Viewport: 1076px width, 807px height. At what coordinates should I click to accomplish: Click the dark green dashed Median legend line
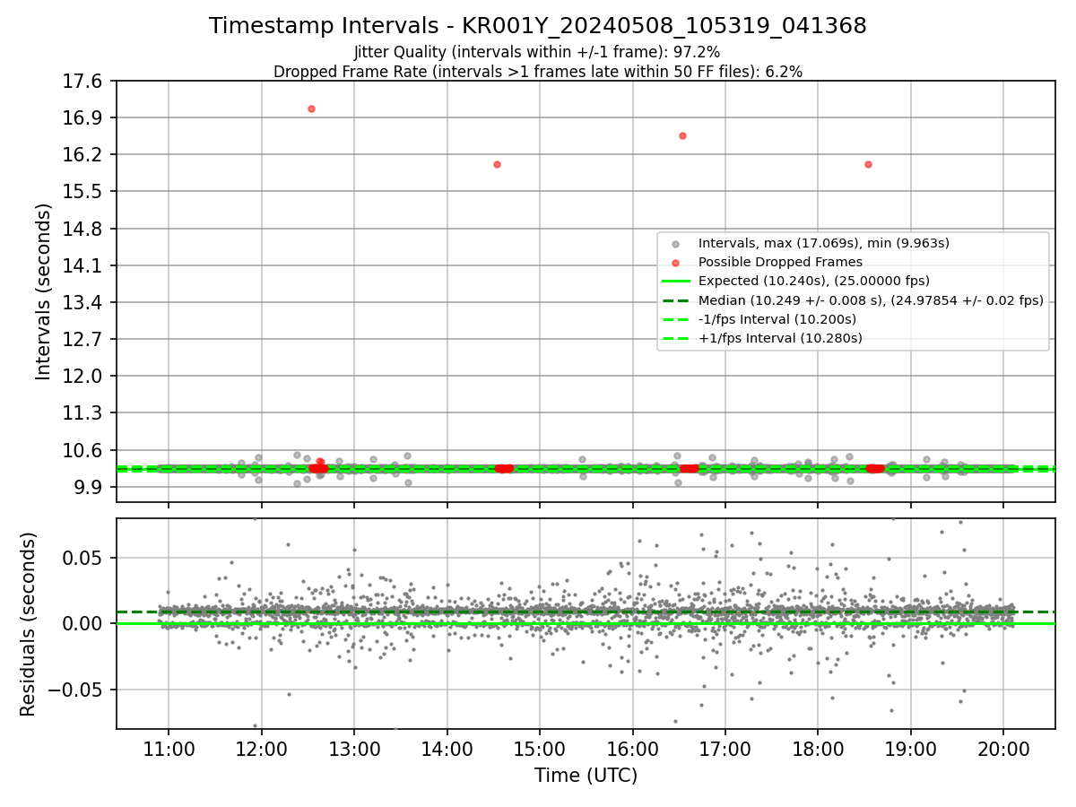pos(676,300)
